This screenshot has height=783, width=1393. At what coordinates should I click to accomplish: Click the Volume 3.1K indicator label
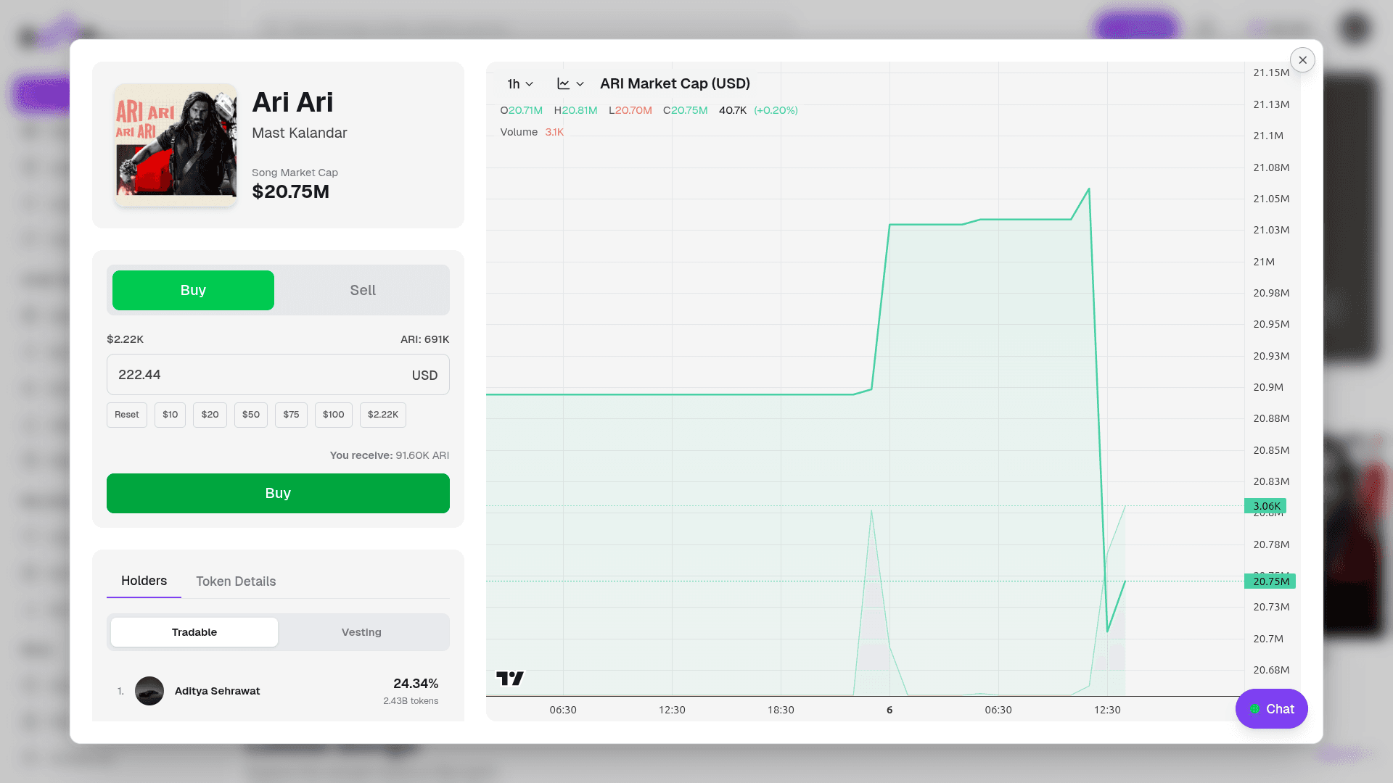point(532,132)
